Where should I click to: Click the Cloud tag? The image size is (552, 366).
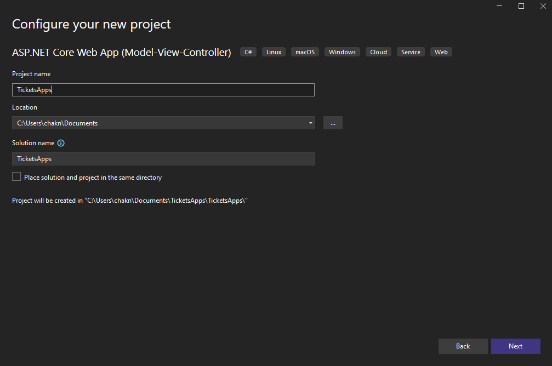378,52
